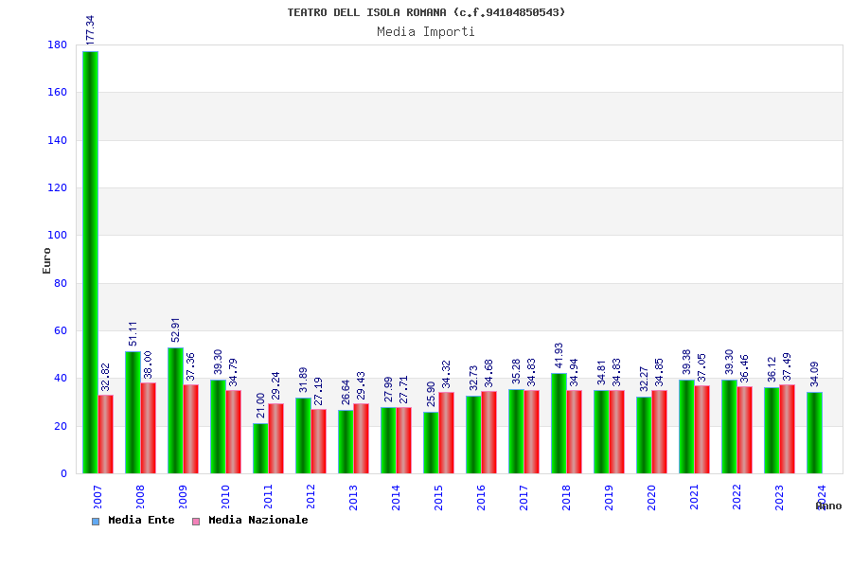The image size is (852, 568).
Task: Click the green 2015 bar labeled 25.90
Action: (431, 442)
